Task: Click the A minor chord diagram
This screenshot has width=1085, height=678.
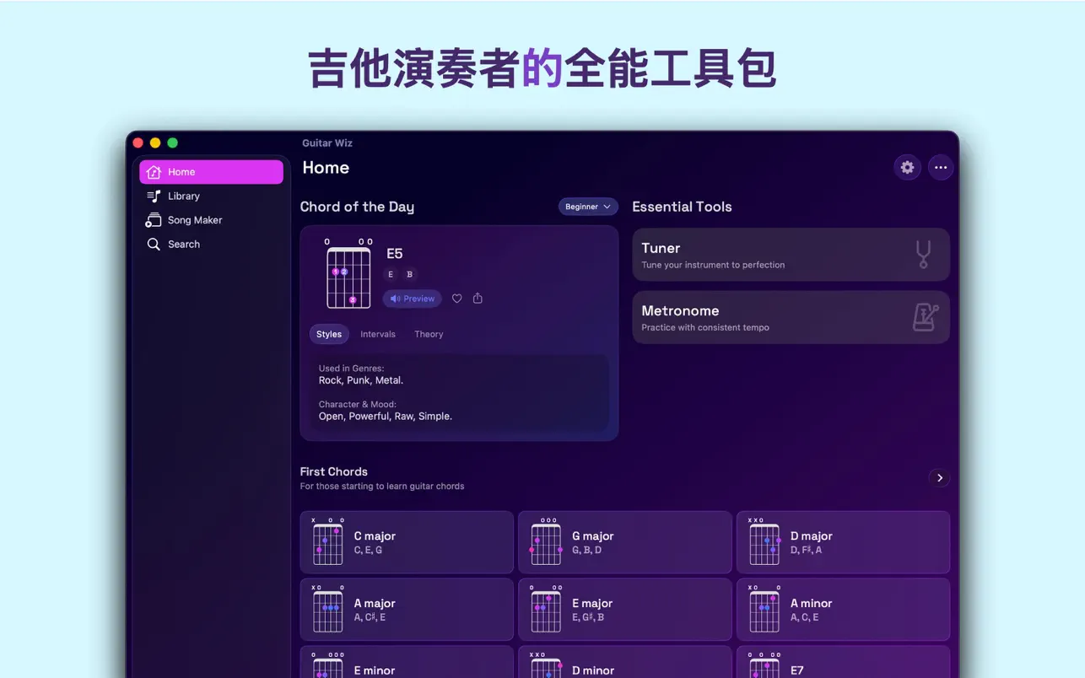Action: tap(764, 610)
